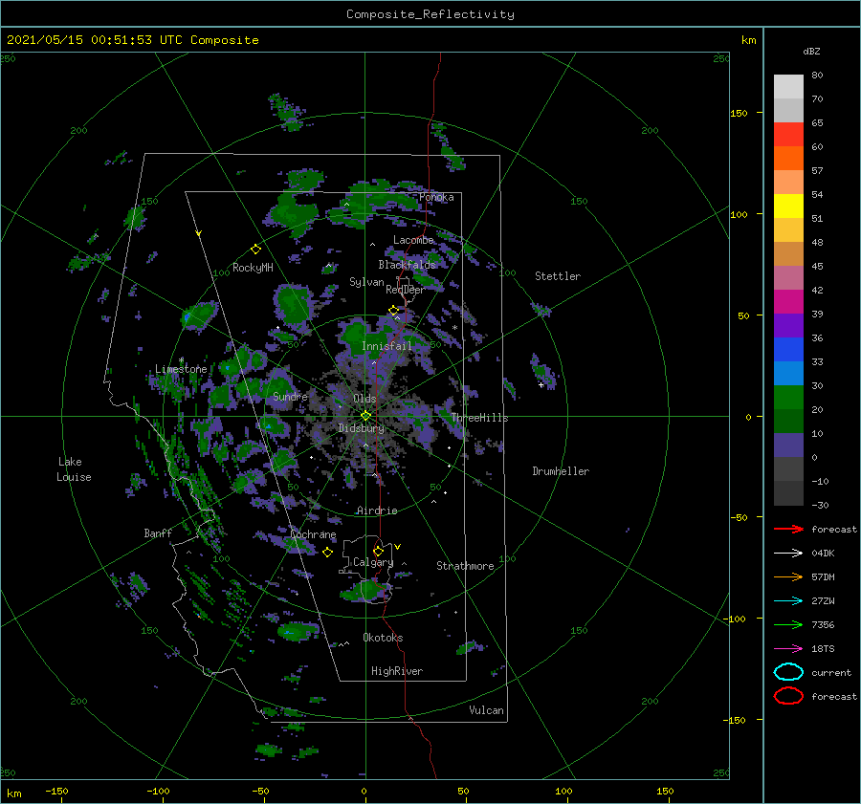The width and height of the screenshot is (861, 804).
Task: Click the Innisfail label
Action: tap(386, 346)
